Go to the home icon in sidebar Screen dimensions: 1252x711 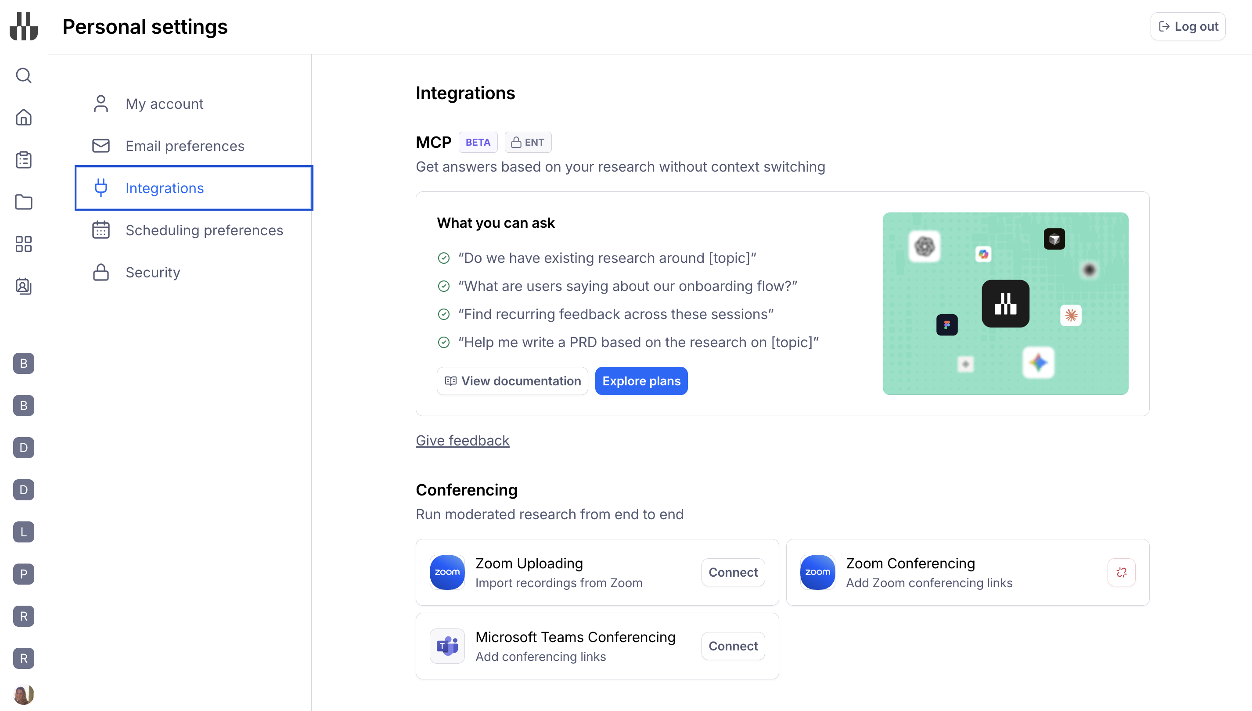point(23,117)
